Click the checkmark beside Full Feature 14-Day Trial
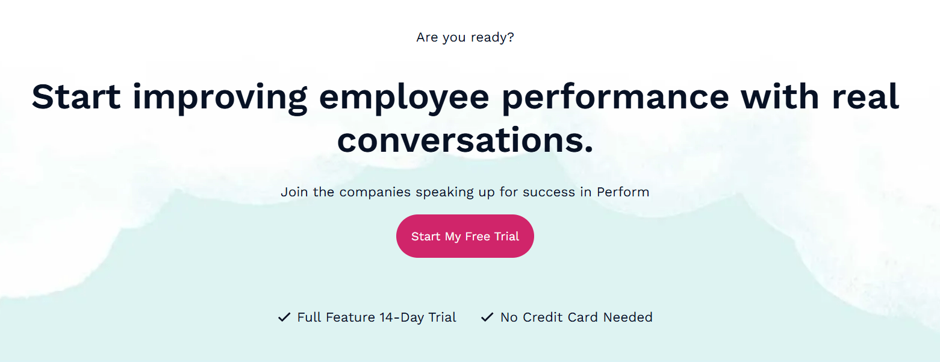940x362 pixels. coord(284,317)
